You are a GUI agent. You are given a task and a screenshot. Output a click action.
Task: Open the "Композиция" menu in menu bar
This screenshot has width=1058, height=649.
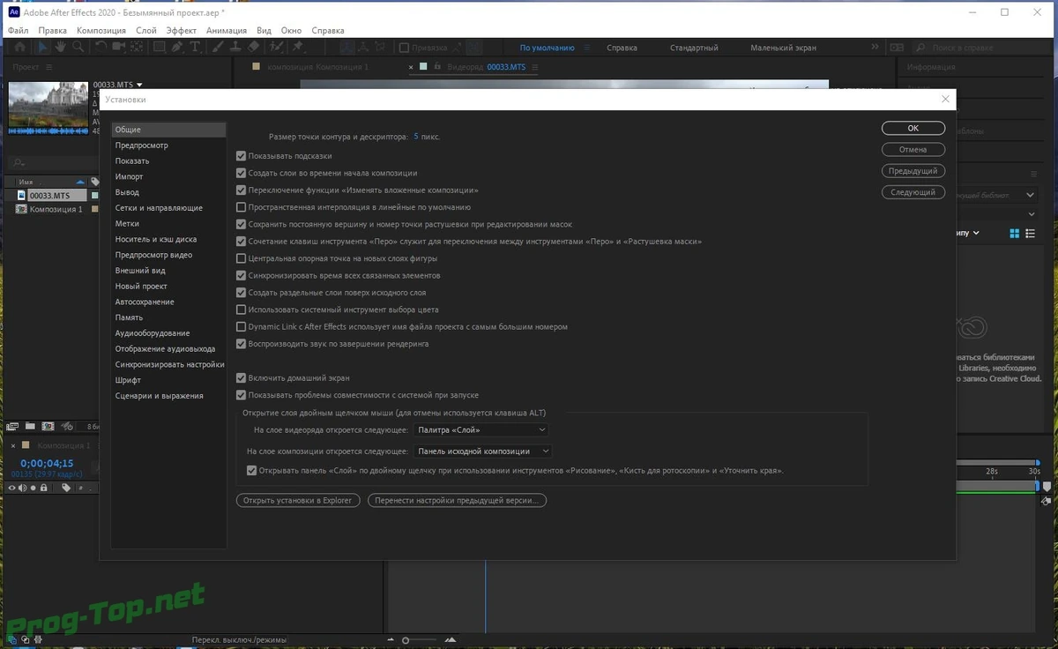pos(101,30)
